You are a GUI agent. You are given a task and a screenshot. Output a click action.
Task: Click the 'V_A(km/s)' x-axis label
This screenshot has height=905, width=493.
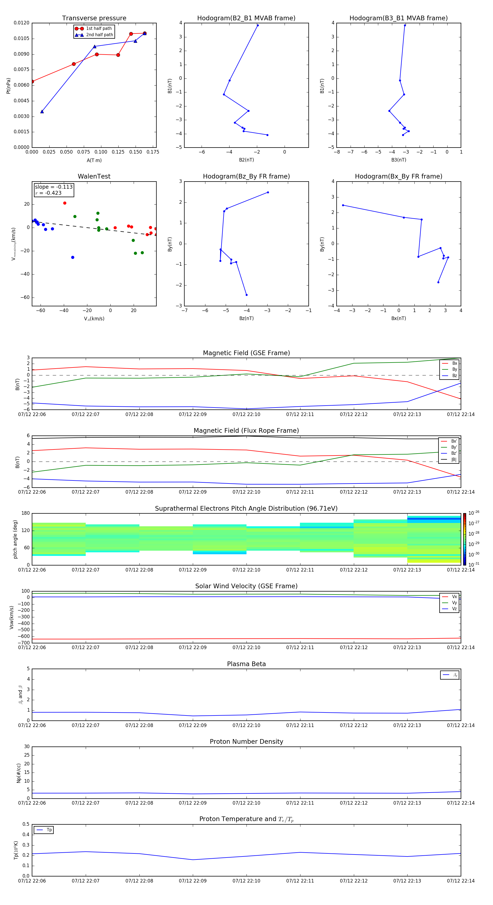click(x=94, y=319)
